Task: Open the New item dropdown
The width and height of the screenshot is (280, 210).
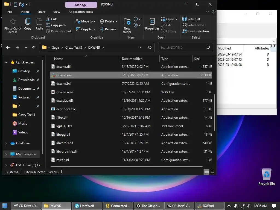Action: tap(137, 19)
